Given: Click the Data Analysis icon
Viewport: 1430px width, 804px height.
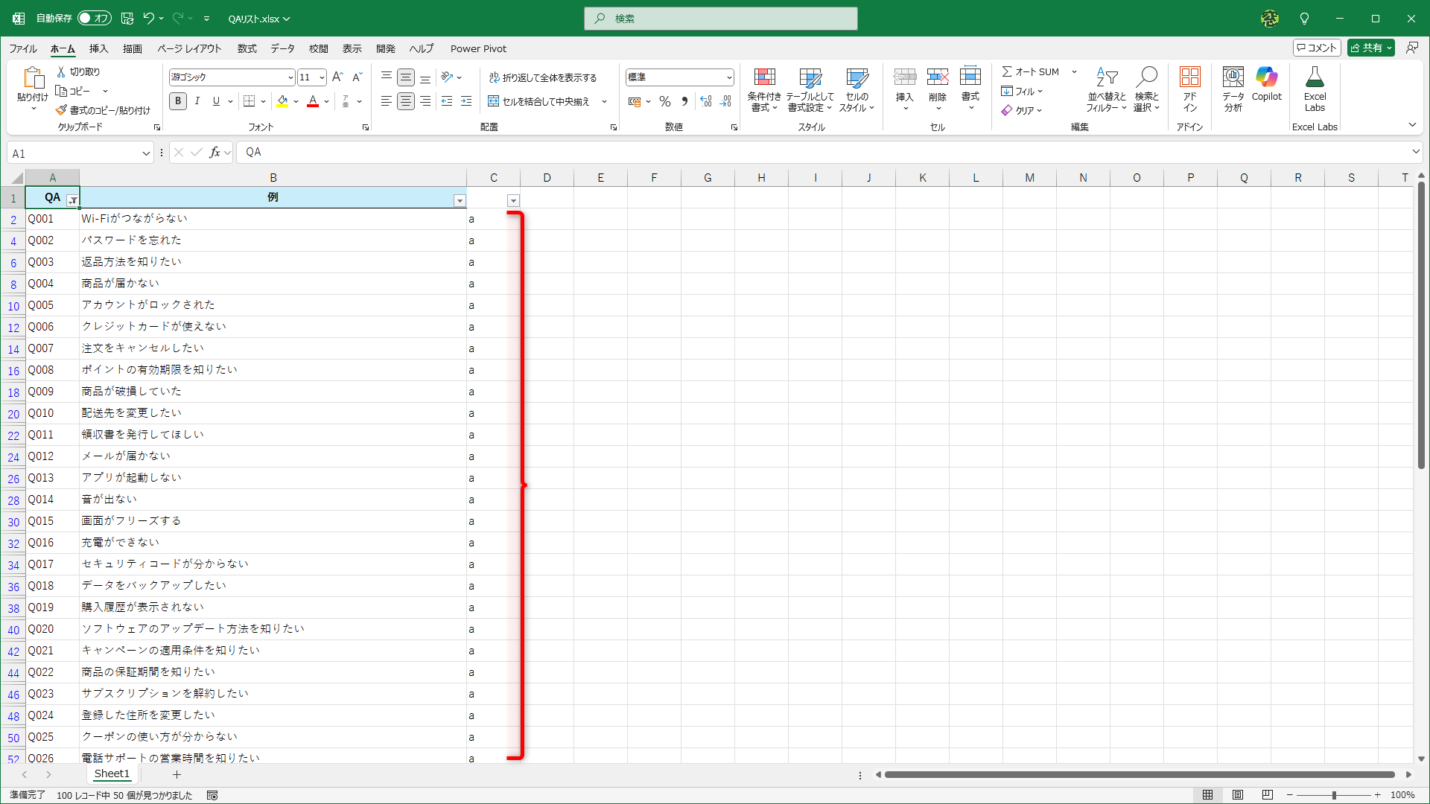Looking at the screenshot, I should click(x=1233, y=77).
